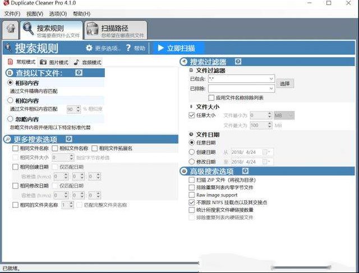The width and height of the screenshot is (359, 273).
Task: Switch to the 扫描路径 tab
Action: (116, 30)
